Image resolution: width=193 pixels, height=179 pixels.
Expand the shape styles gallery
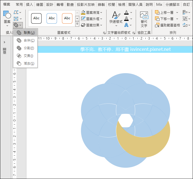coord(77,24)
